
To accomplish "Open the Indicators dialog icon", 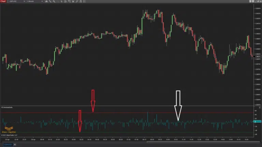I will coord(73,1).
